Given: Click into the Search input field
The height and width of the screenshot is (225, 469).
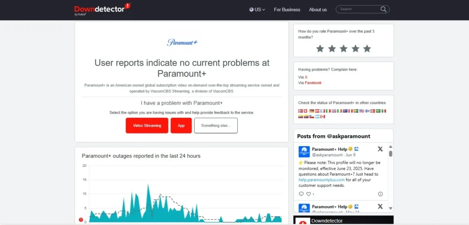Looking at the screenshot, I should pos(358,9).
